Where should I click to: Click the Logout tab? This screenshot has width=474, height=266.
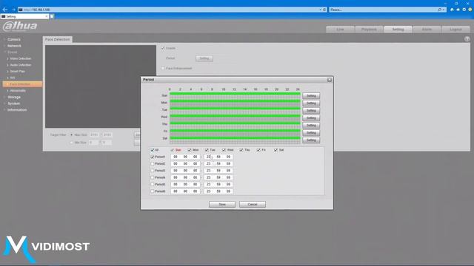(455, 30)
